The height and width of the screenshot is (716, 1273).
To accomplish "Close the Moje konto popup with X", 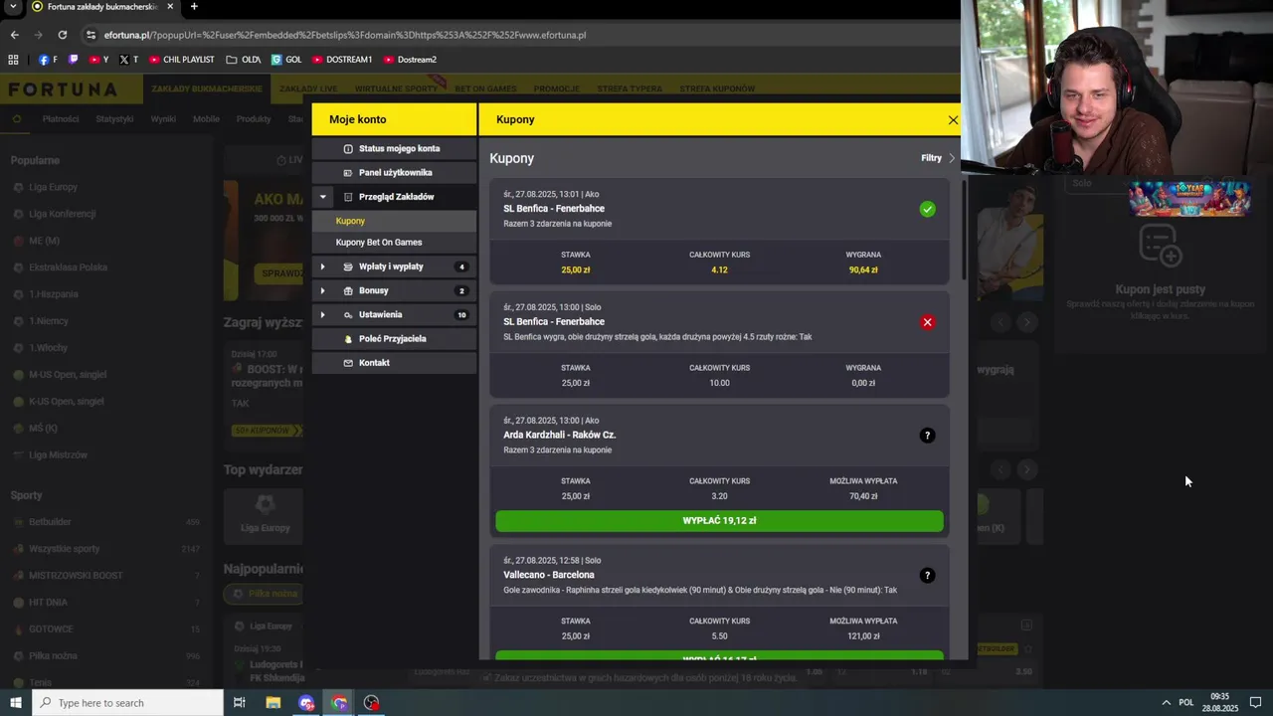I will pyautogui.click(x=953, y=119).
